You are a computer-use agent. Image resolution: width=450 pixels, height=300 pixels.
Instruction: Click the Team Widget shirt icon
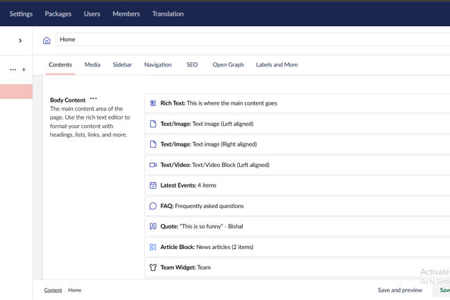(x=153, y=267)
